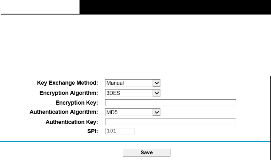Click the Authentication Key label
Viewport: 271px width, 160px height.
72,122
